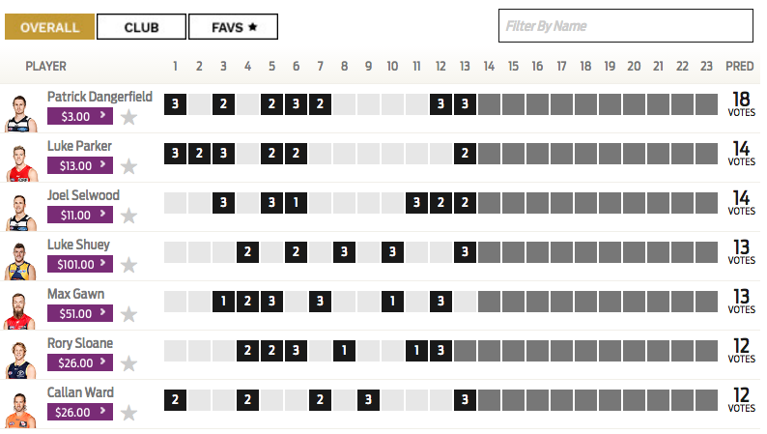Click the Joel Selwood $11.00 button
767x434 pixels.
[x=80, y=215]
